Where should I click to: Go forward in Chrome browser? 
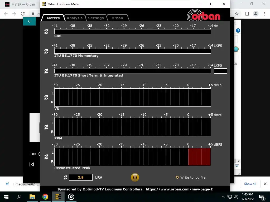pyautogui.click(x=14, y=14)
